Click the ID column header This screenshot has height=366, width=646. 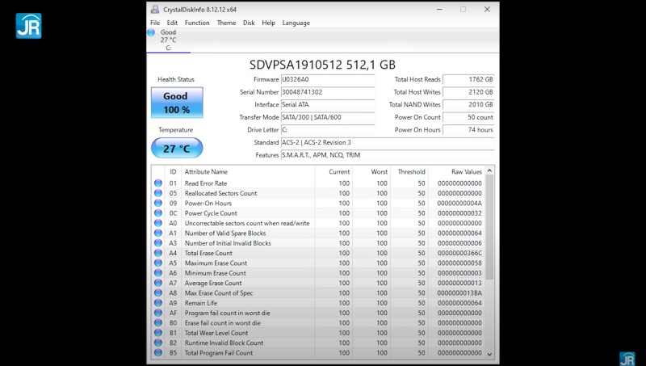point(173,171)
